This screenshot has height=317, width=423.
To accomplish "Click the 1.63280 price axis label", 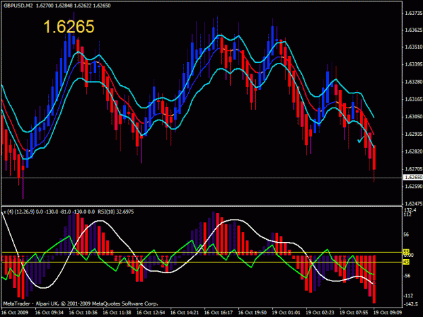I will click(414, 82).
